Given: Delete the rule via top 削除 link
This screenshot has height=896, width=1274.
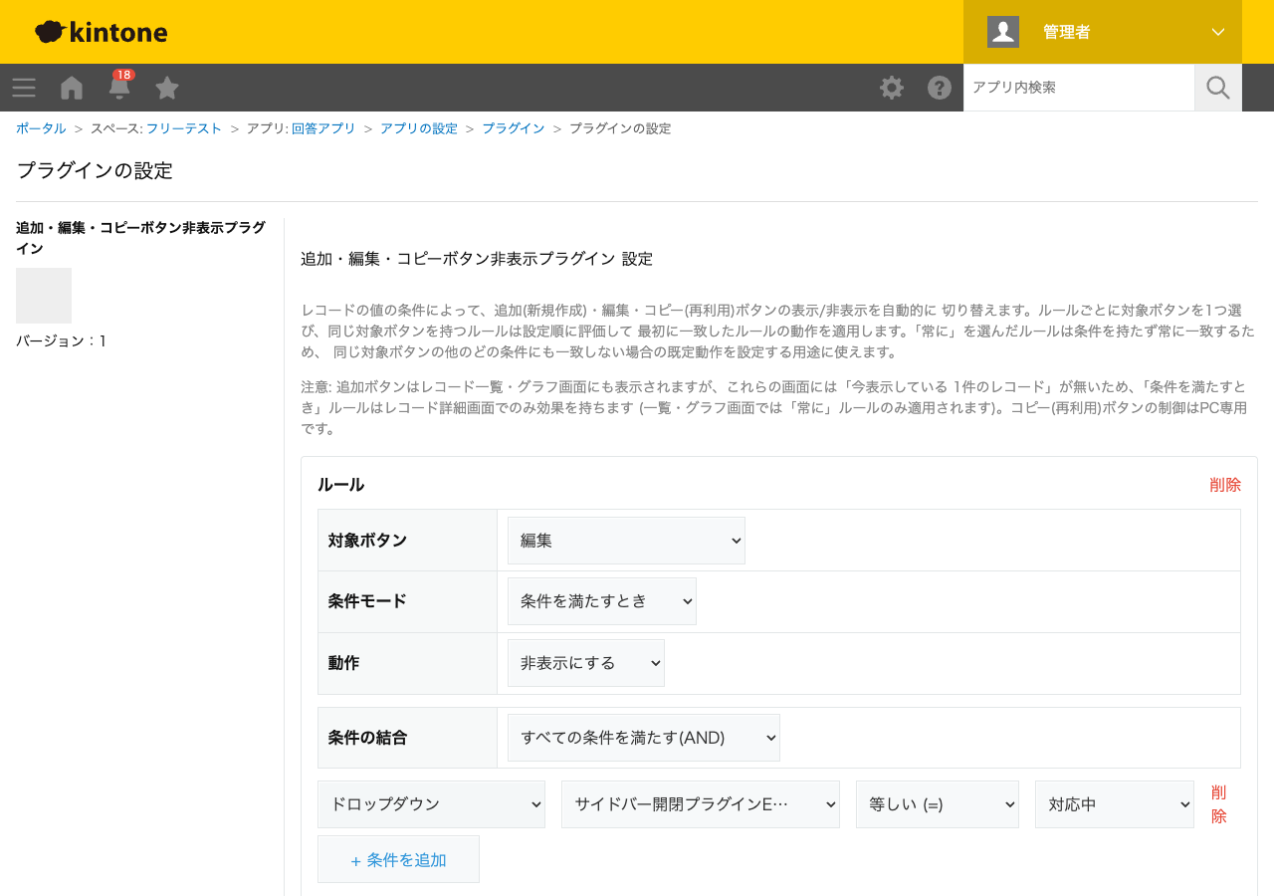Looking at the screenshot, I should point(1225,485).
